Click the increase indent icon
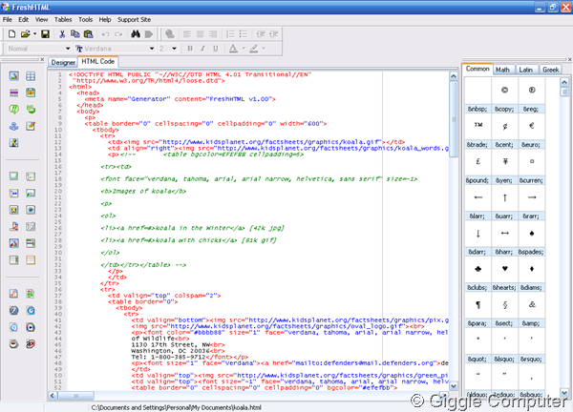 (x=274, y=34)
